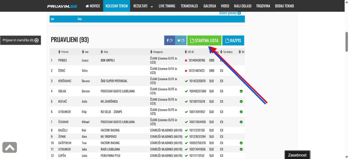349x159 pixels.
Task: Sort table by OK column
Action: (242, 52)
